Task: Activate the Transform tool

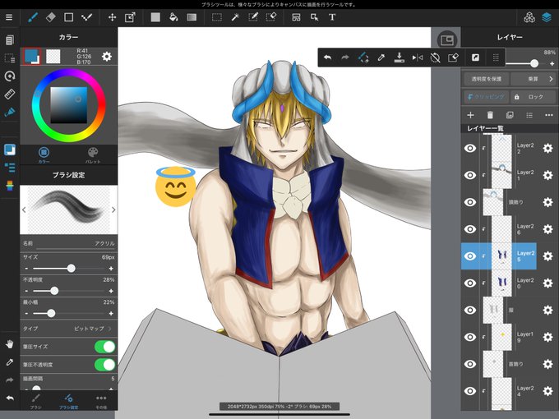Action: coord(130,17)
